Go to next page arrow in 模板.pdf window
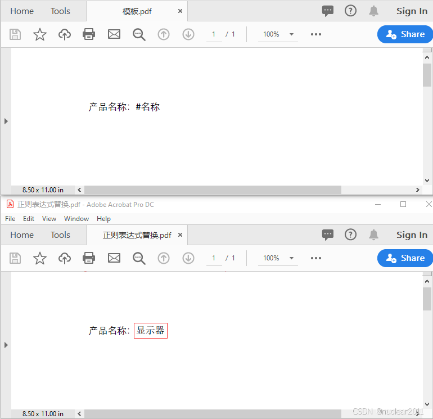Viewport: 433px width, 419px height. (188, 34)
